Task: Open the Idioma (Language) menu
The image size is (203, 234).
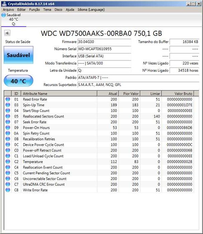Action: [91, 10]
